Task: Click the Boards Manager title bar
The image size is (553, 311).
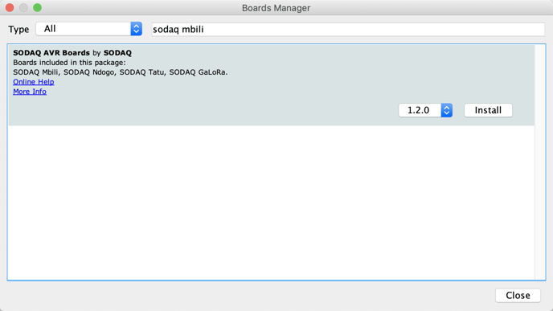Action: (x=276, y=8)
